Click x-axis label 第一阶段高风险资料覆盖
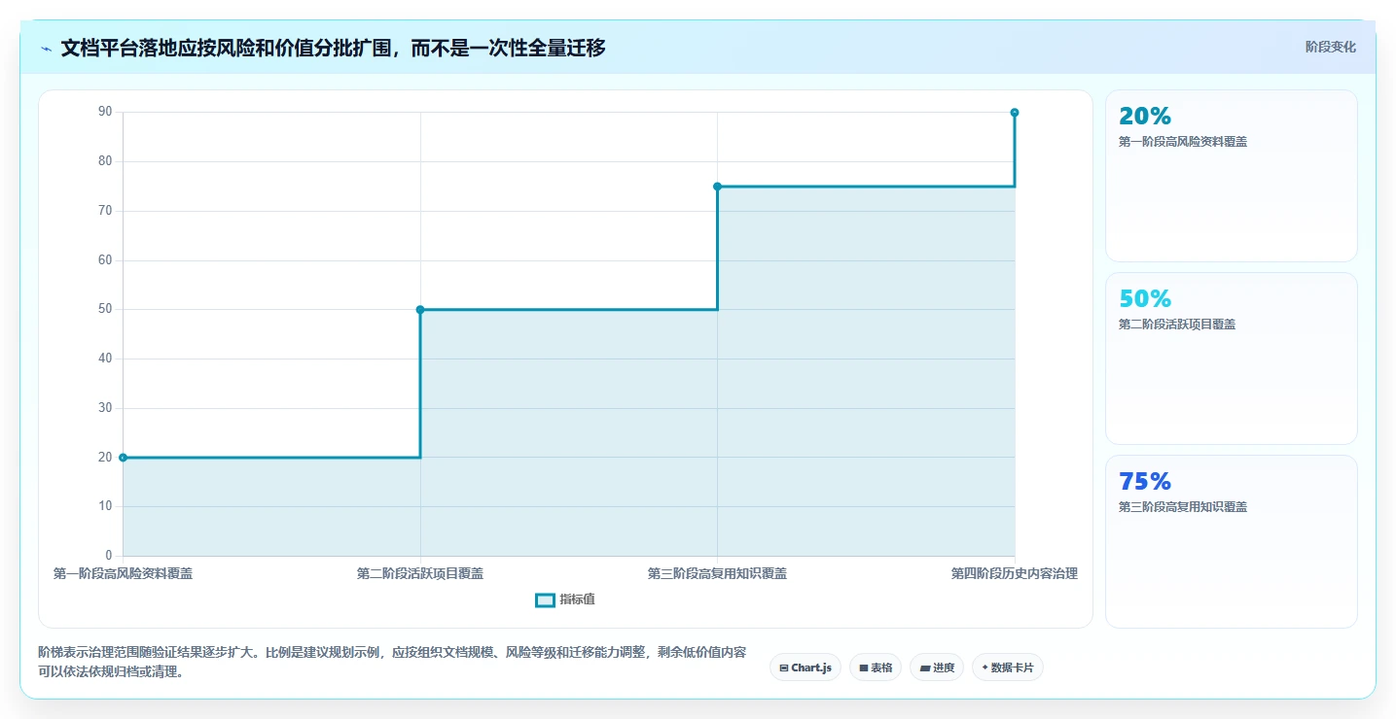The image size is (1396, 719). click(x=123, y=574)
